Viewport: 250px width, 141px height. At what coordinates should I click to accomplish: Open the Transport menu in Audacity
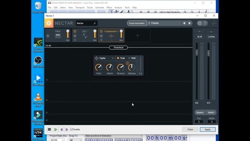pyautogui.click(x=80, y=7)
